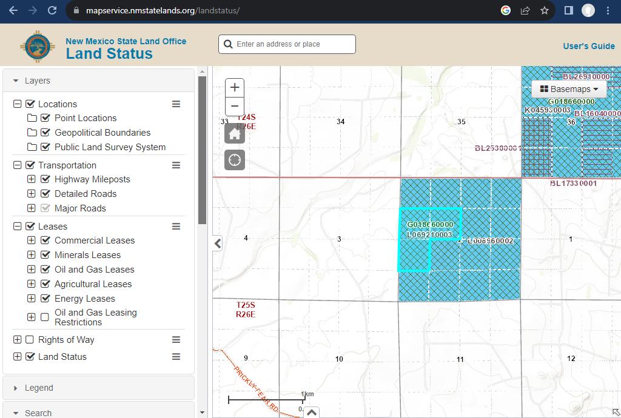Click the sidebar scrollbar up arrow
Image resolution: width=621 pixels, height=418 pixels.
[x=202, y=71]
